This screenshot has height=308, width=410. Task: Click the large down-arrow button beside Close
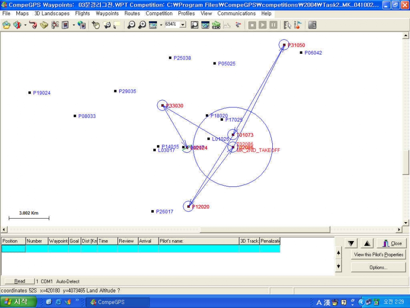coord(351,243)
